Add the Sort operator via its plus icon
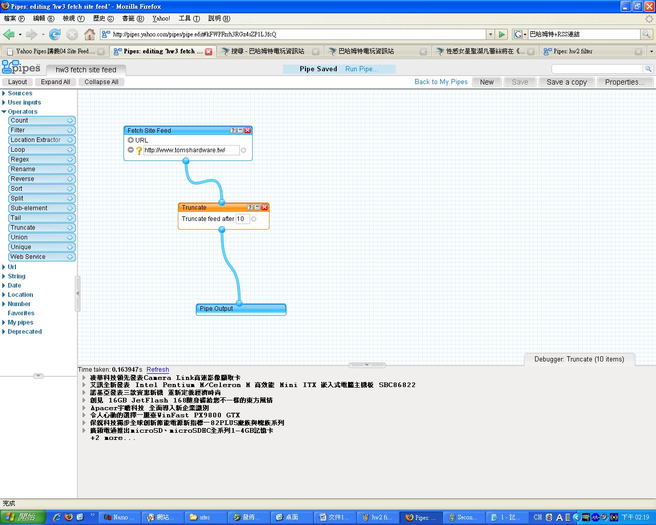 70,189
